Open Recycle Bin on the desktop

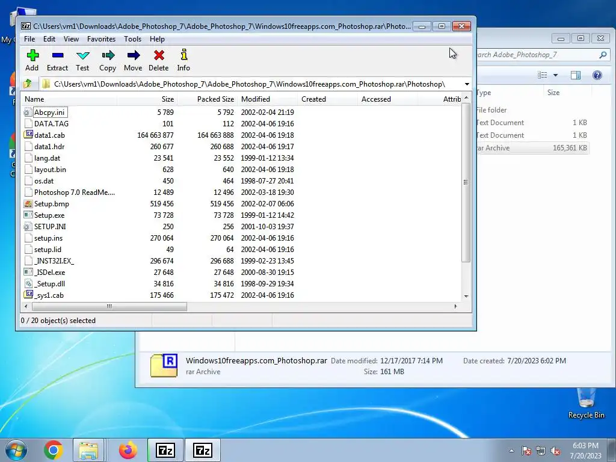(x=586, y=402)
